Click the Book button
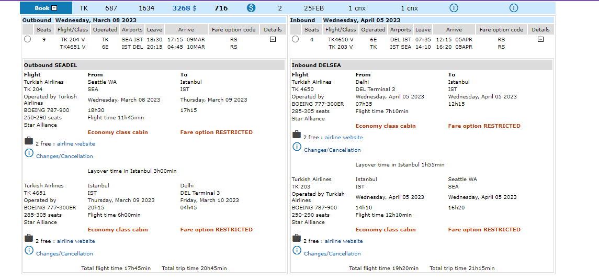 (x=46, y=8)
